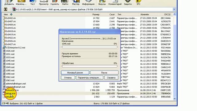
Task: Select the 1062.mst file
Action: 10,77
